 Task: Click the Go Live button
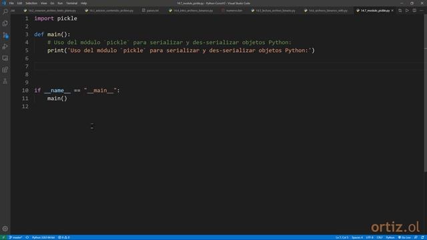pos(404,237)
